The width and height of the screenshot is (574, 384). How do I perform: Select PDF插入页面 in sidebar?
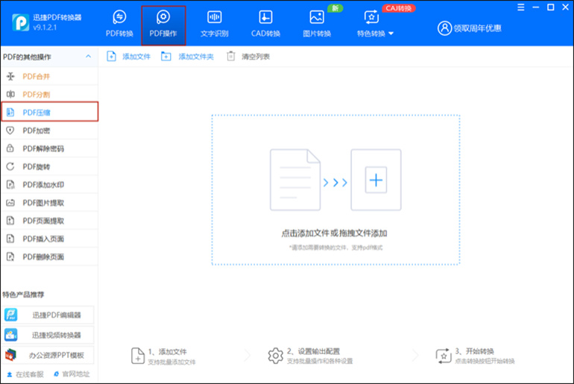pyautogui.click(x=49, y=239)
